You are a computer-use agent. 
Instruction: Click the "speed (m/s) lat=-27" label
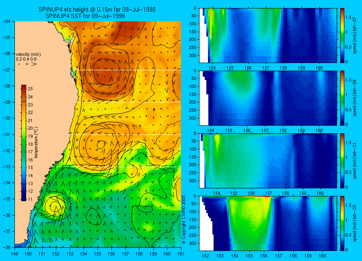[355, 35]
